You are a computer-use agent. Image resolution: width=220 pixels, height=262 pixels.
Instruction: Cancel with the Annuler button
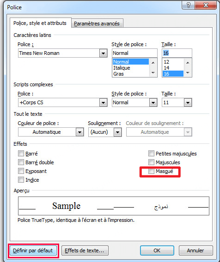[x=196, y=250]
